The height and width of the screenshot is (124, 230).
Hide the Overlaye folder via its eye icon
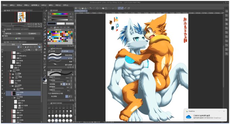2,74
